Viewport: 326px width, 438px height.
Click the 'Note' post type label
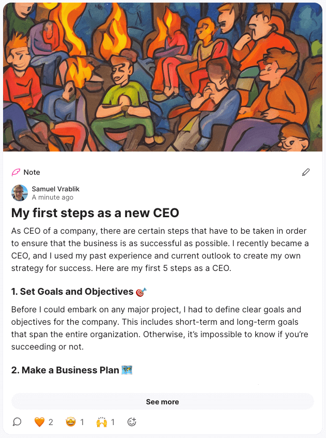coord(32,172)
